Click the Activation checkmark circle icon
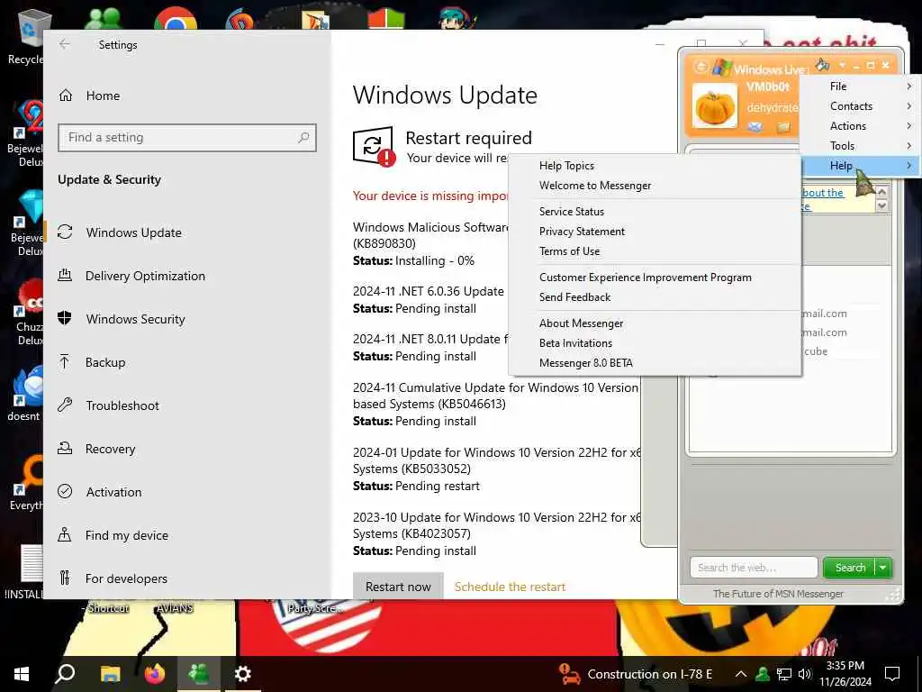 [65, 491]
